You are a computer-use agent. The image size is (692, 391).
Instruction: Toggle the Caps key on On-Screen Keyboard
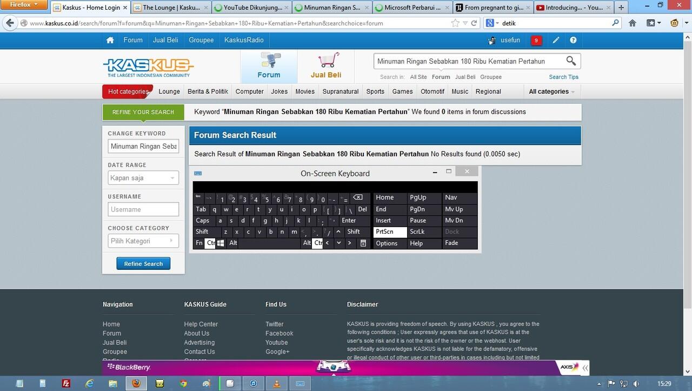[203, 221]
